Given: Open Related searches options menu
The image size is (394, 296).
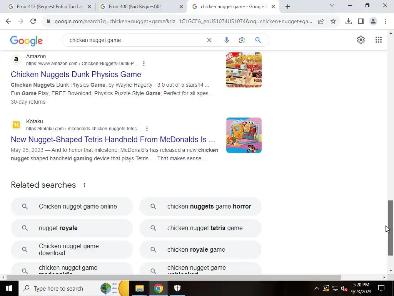Looking at the screenshot, I should point(85,185).
